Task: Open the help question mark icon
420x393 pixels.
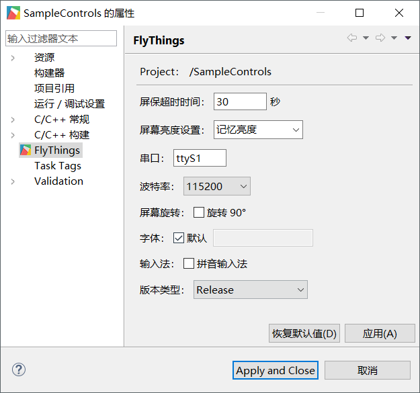Action: (x=19, y=369)
